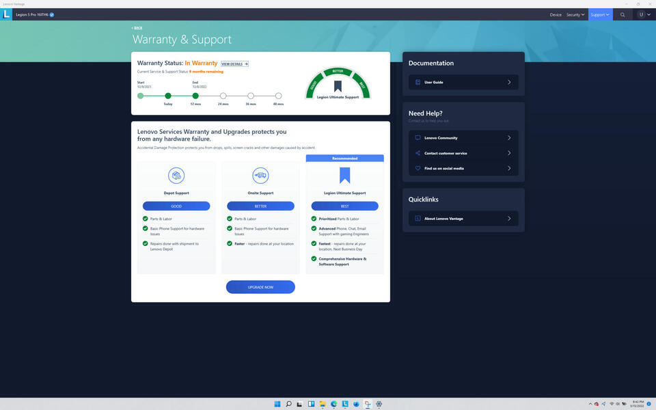Click VIEW DETAILS warranty link
This screenshot has width=656, height=410.
(x=234, y=64)
